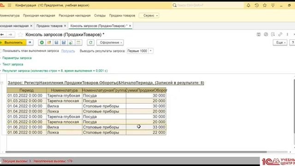Viewport: 295px width, 166px height.
Task: Click the vertical scrollbar of results
Action: (294, 107)
